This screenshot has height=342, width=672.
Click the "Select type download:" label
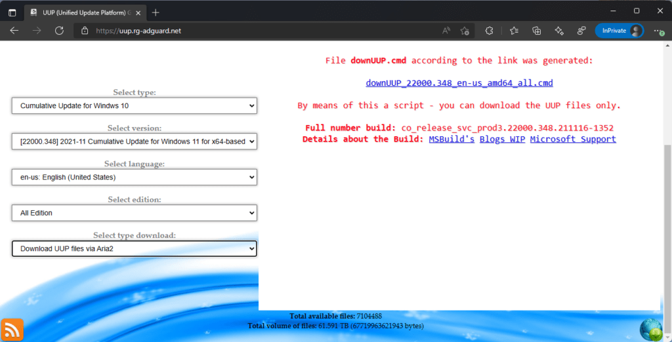point(135,235)
